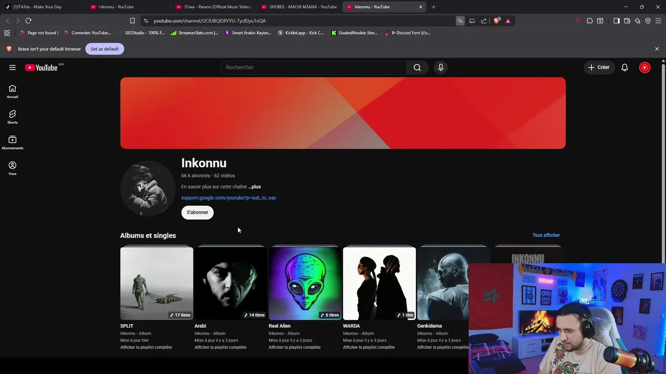The image size is (666, 374).
Task: Click the address bar URL
Action: click(210, 21)
